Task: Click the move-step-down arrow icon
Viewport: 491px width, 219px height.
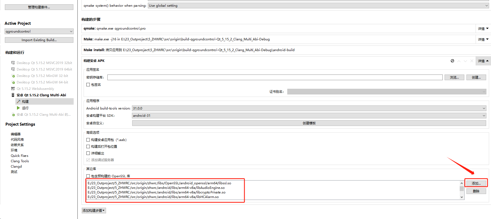Action: (465, 61)
